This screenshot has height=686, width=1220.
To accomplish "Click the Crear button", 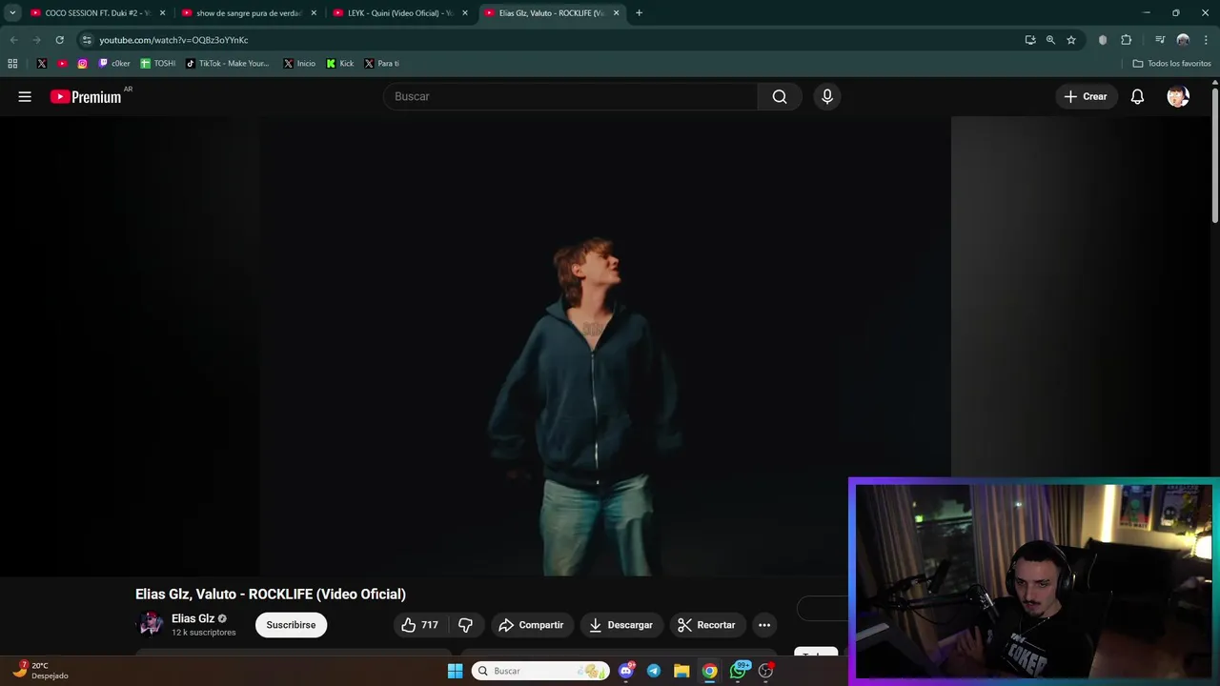I will click(x=1086, y=96).
